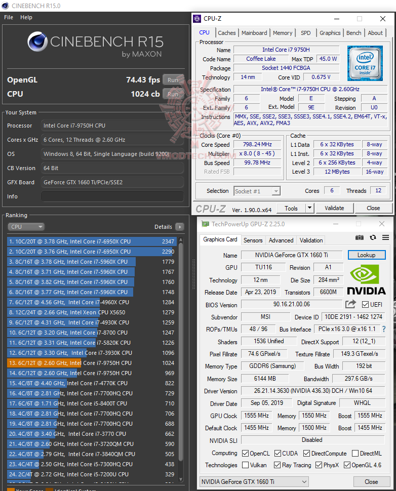Open GPU selection dropdown at bottom
Screen dimensions: 396x491
tap(254, 481)
